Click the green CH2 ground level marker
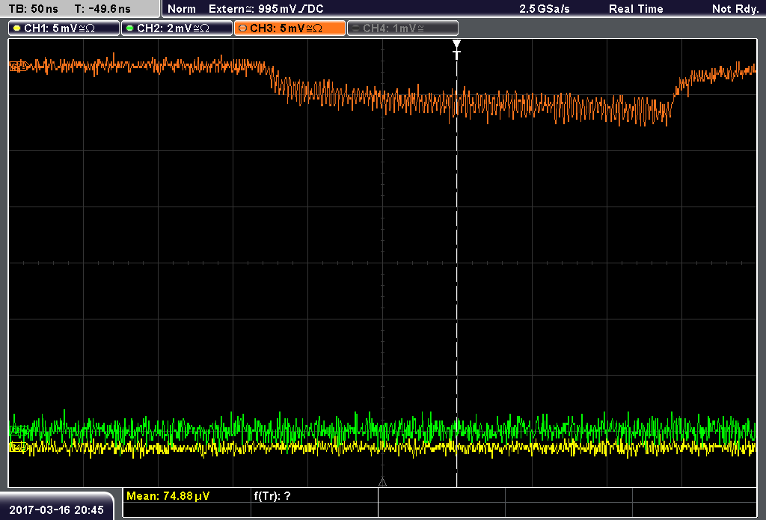This screenshot has width=766, height=520. coord(19,430)
